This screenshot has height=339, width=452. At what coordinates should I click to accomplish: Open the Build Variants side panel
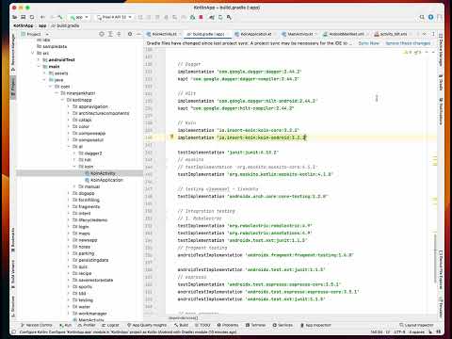13,274
